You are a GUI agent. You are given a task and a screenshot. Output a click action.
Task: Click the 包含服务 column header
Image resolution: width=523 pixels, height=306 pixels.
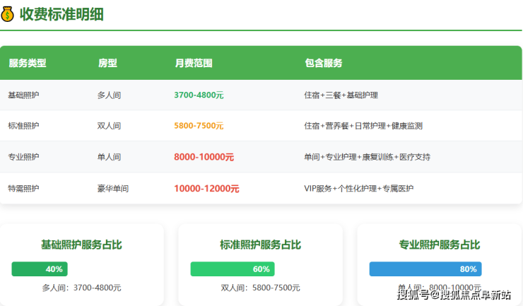(x=324, y=63)
